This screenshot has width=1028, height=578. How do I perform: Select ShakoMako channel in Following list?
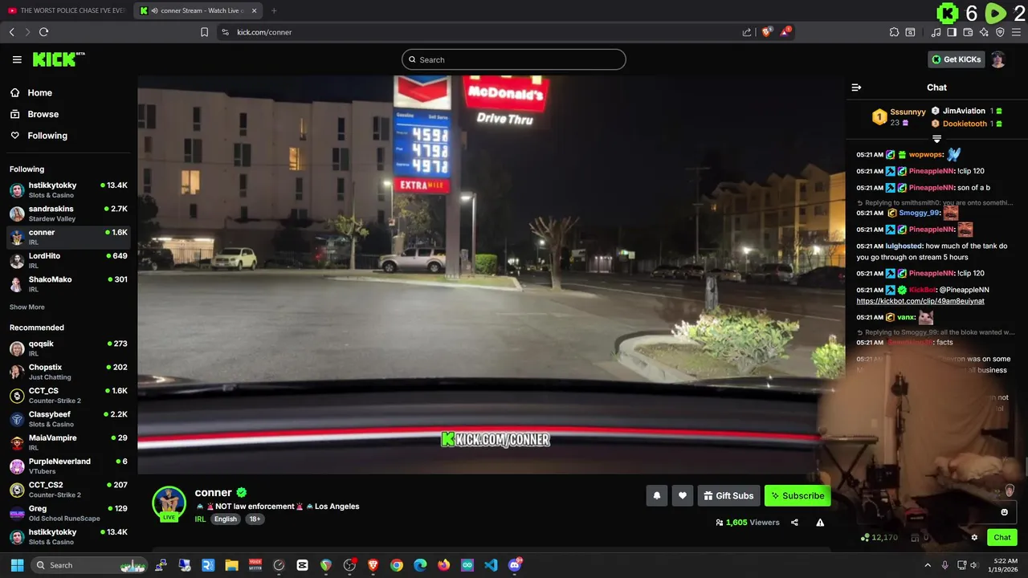pyautogui.click(x=68, y=284)
